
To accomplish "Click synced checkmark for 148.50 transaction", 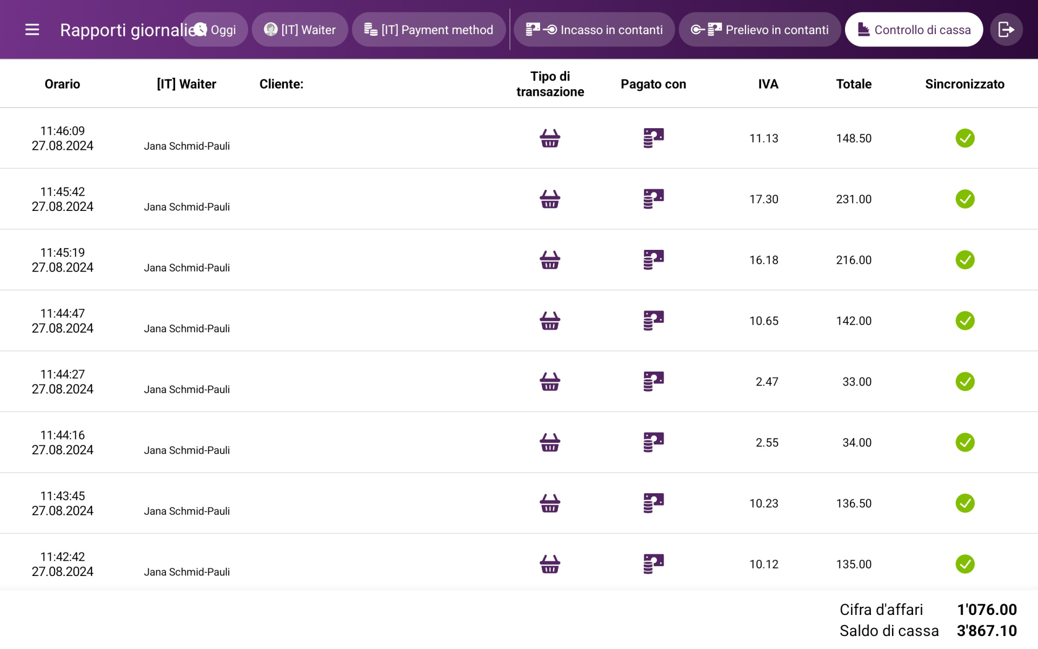I will (x=965, y=138).
